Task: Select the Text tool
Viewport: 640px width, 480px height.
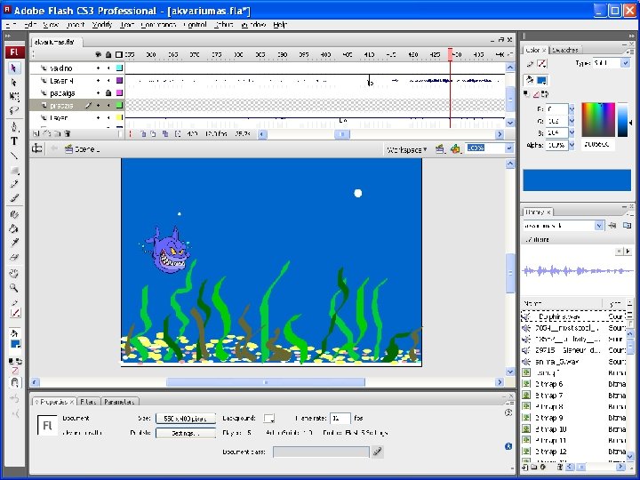Action: tap(14, 140)
